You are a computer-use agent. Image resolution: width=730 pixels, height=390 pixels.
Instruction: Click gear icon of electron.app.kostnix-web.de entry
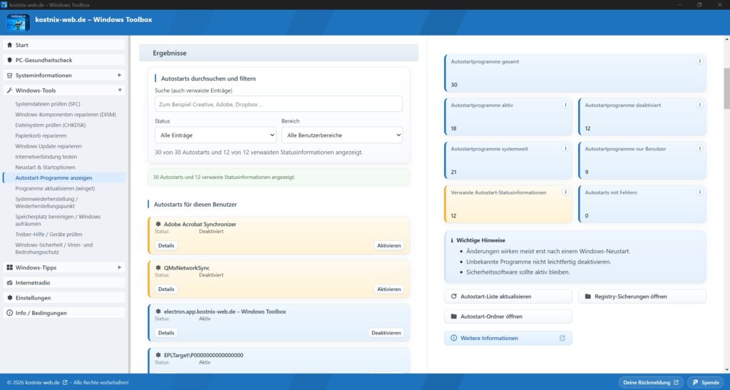pyautogui.click(x=158, y=312)
